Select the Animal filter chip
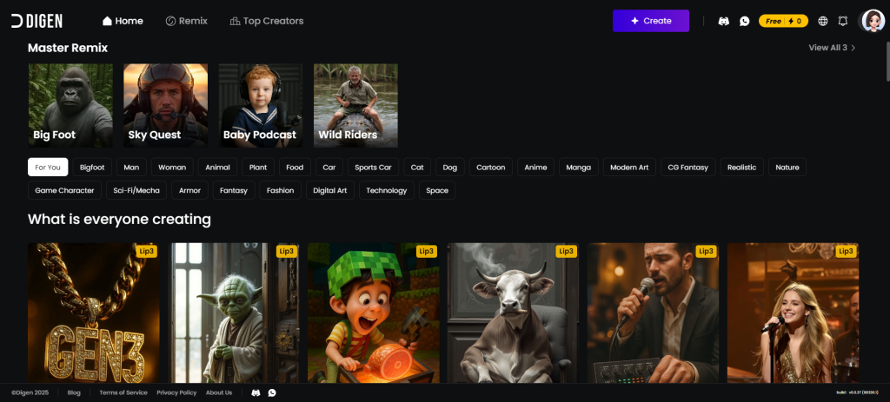The height and width of the screenshot is (402, 890). pos(217,168)
